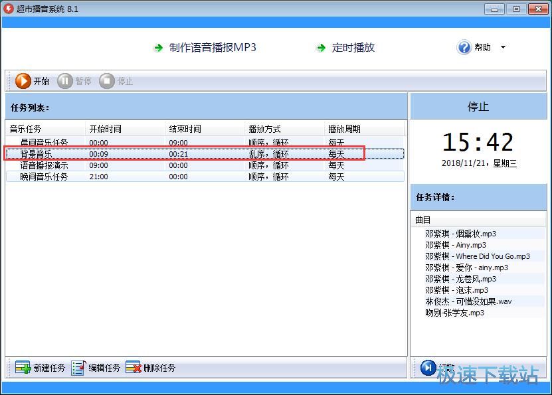Select the 晚间音乐任务 row

pos(205,176)
